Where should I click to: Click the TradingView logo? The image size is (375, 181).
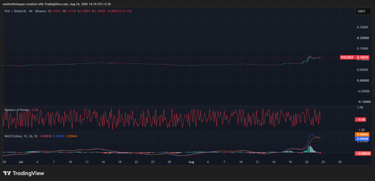pyautogui.click(x=23, y=173)
